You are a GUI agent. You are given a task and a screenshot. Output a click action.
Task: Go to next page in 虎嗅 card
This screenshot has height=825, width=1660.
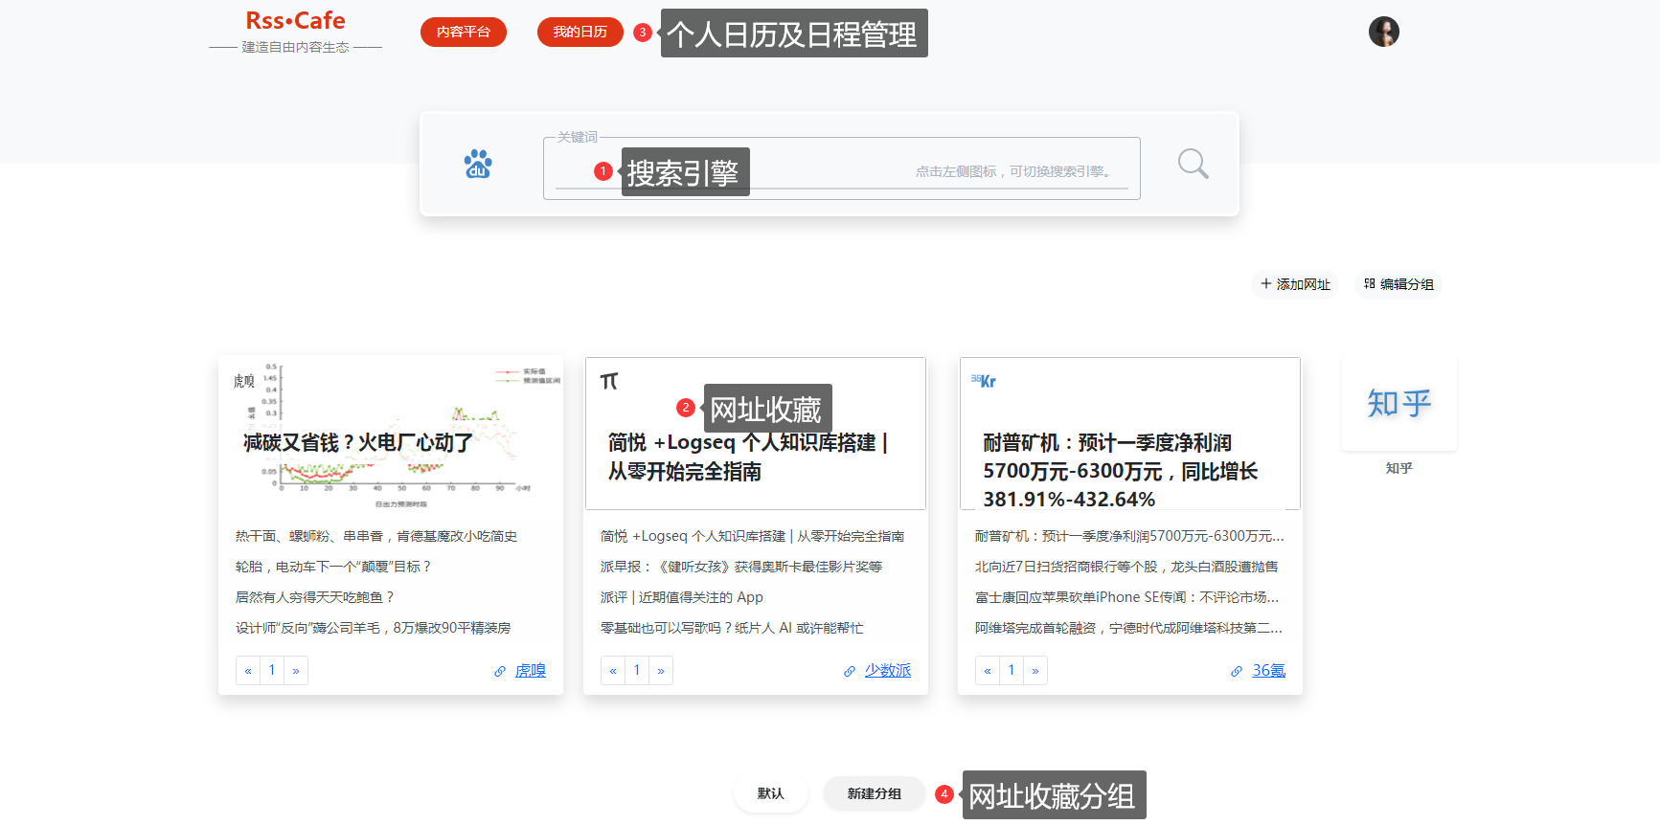pos(296,671)
